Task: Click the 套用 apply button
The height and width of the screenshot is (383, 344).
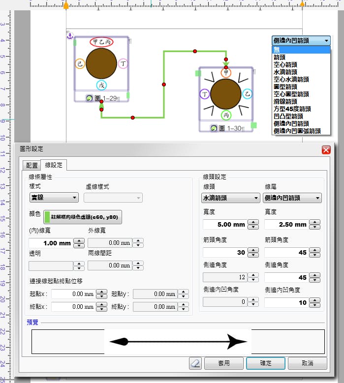Action: [x=224, y=363]
